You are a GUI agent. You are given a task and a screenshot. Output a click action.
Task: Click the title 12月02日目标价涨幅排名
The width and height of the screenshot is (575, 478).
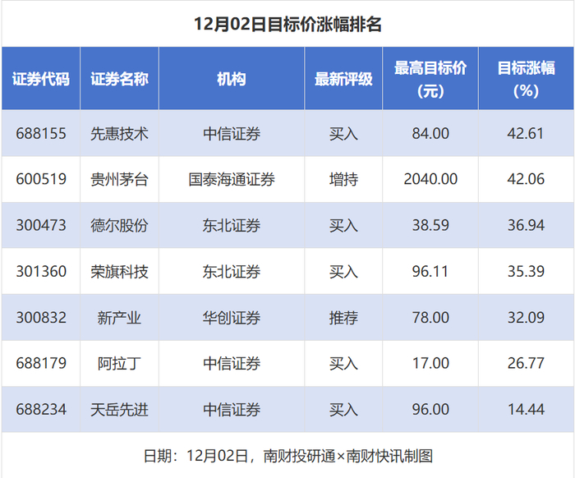pyautogui.click(x=287, y=24)
